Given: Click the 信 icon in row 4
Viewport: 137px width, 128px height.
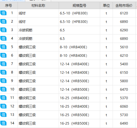Looking at the screenshot, I should (x=3, y=38).
